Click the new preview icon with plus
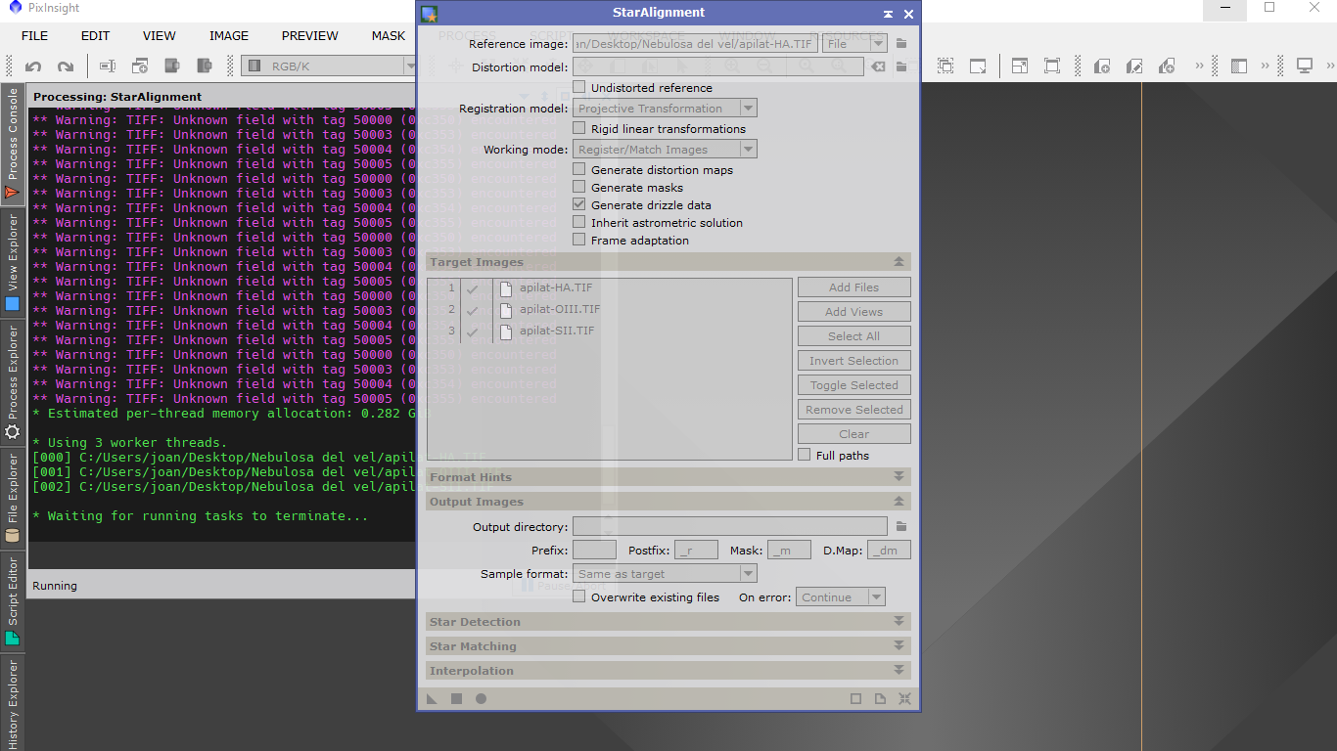1337x751 pixels. (1102, 66)
